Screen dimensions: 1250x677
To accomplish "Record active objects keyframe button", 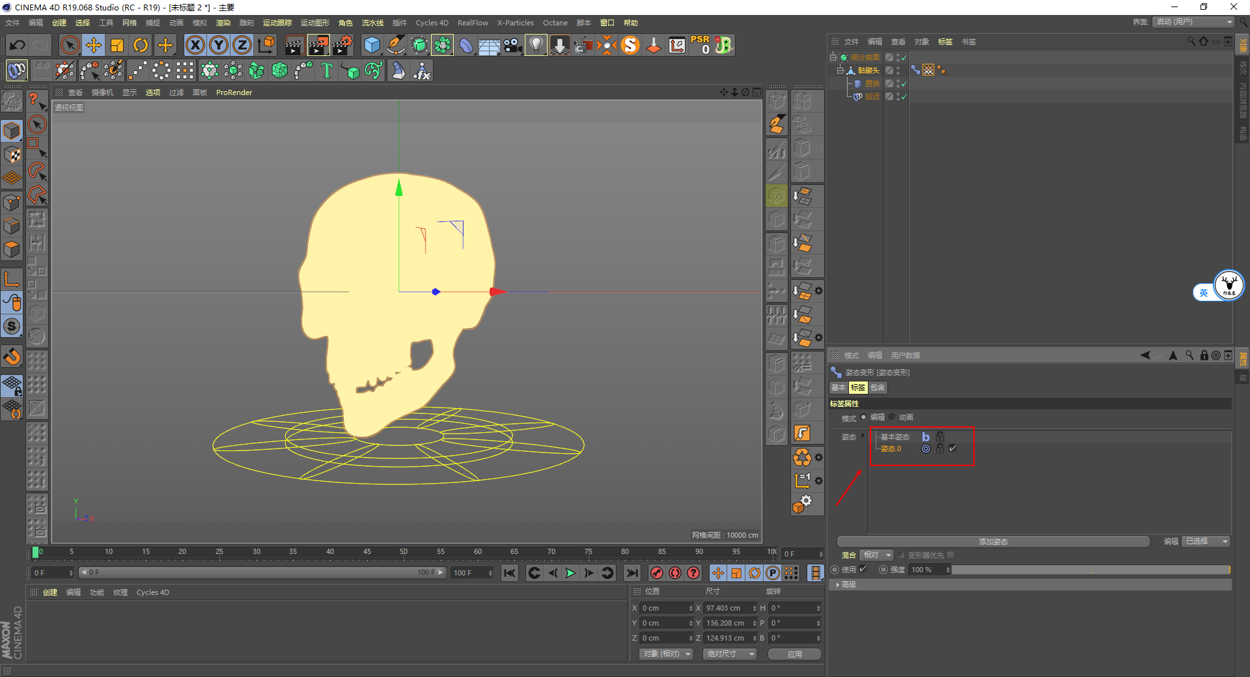I will pos(657,573).
